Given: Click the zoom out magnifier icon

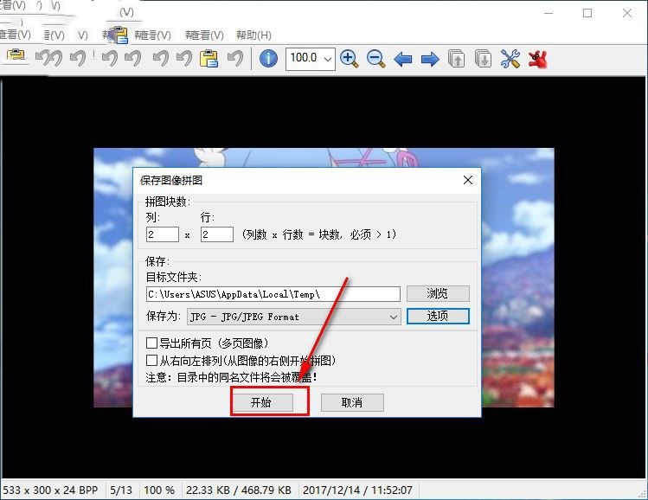Looking at the screenshot, I should [375, 59].
